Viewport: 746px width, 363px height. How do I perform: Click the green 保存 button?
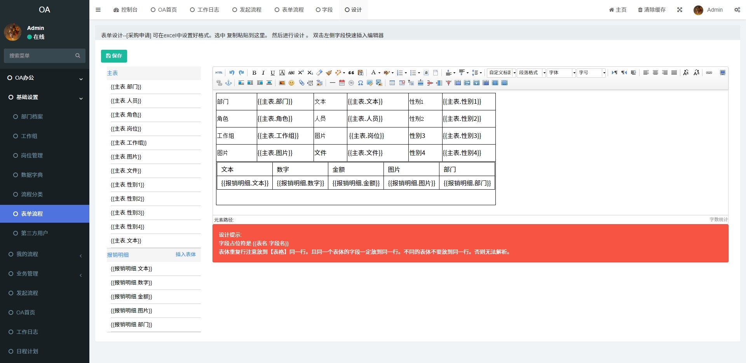114,56
